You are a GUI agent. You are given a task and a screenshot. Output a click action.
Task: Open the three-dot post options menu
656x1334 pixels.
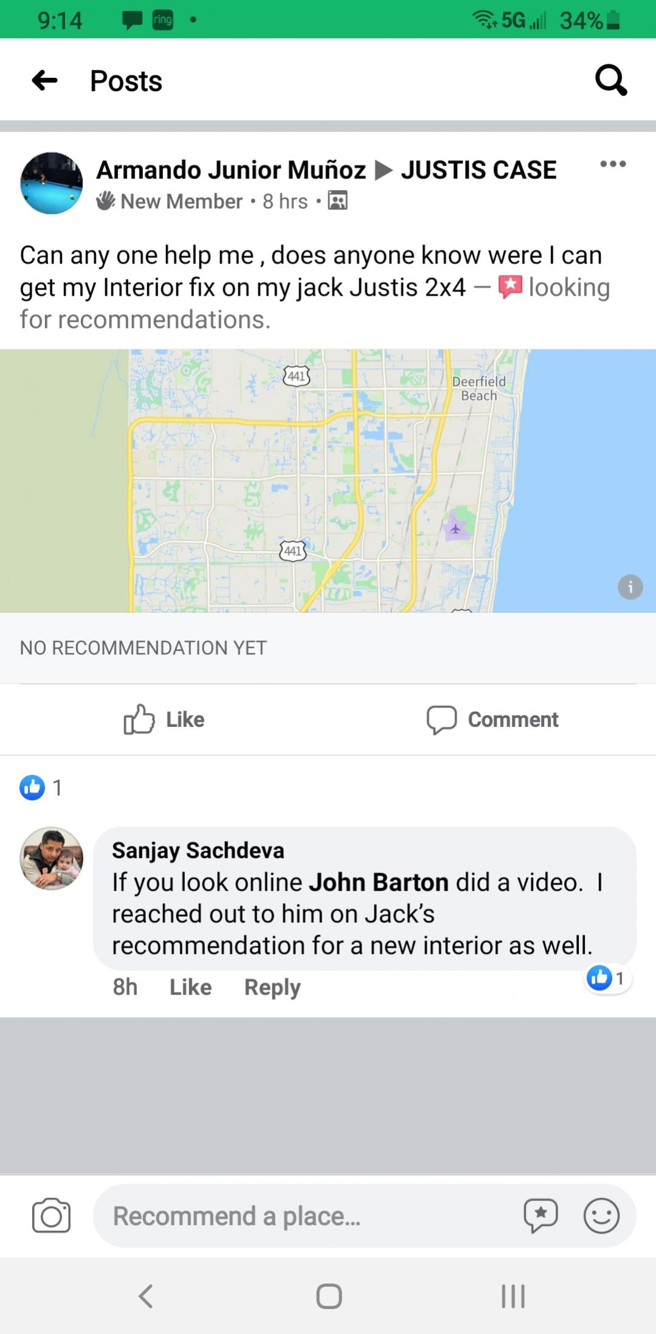(613, 164)
